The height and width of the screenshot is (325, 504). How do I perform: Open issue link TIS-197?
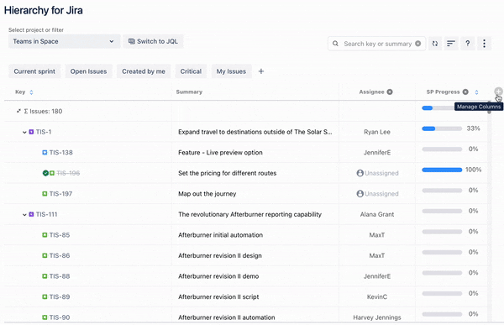click(x=60, y=193)
